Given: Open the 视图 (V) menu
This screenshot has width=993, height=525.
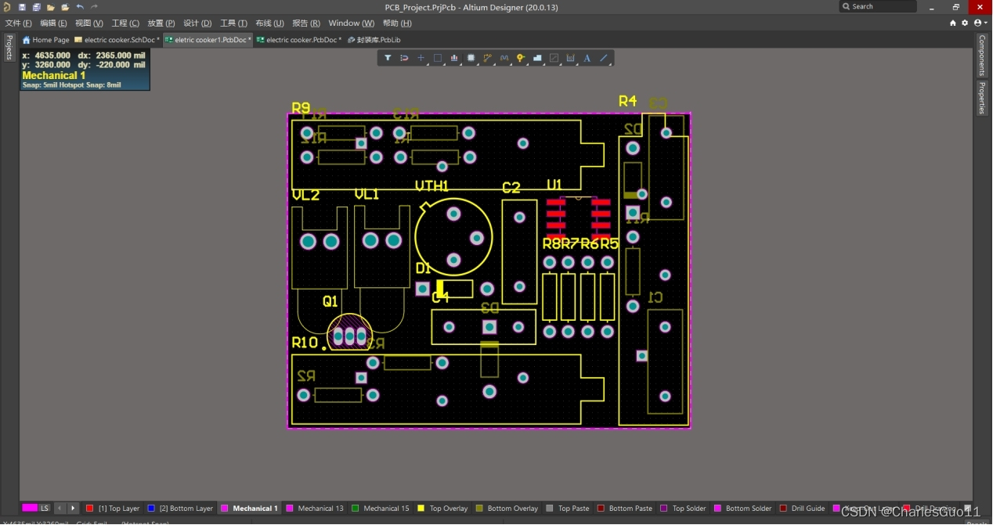Looking at the screenshot, I should (x=88, y=23).
